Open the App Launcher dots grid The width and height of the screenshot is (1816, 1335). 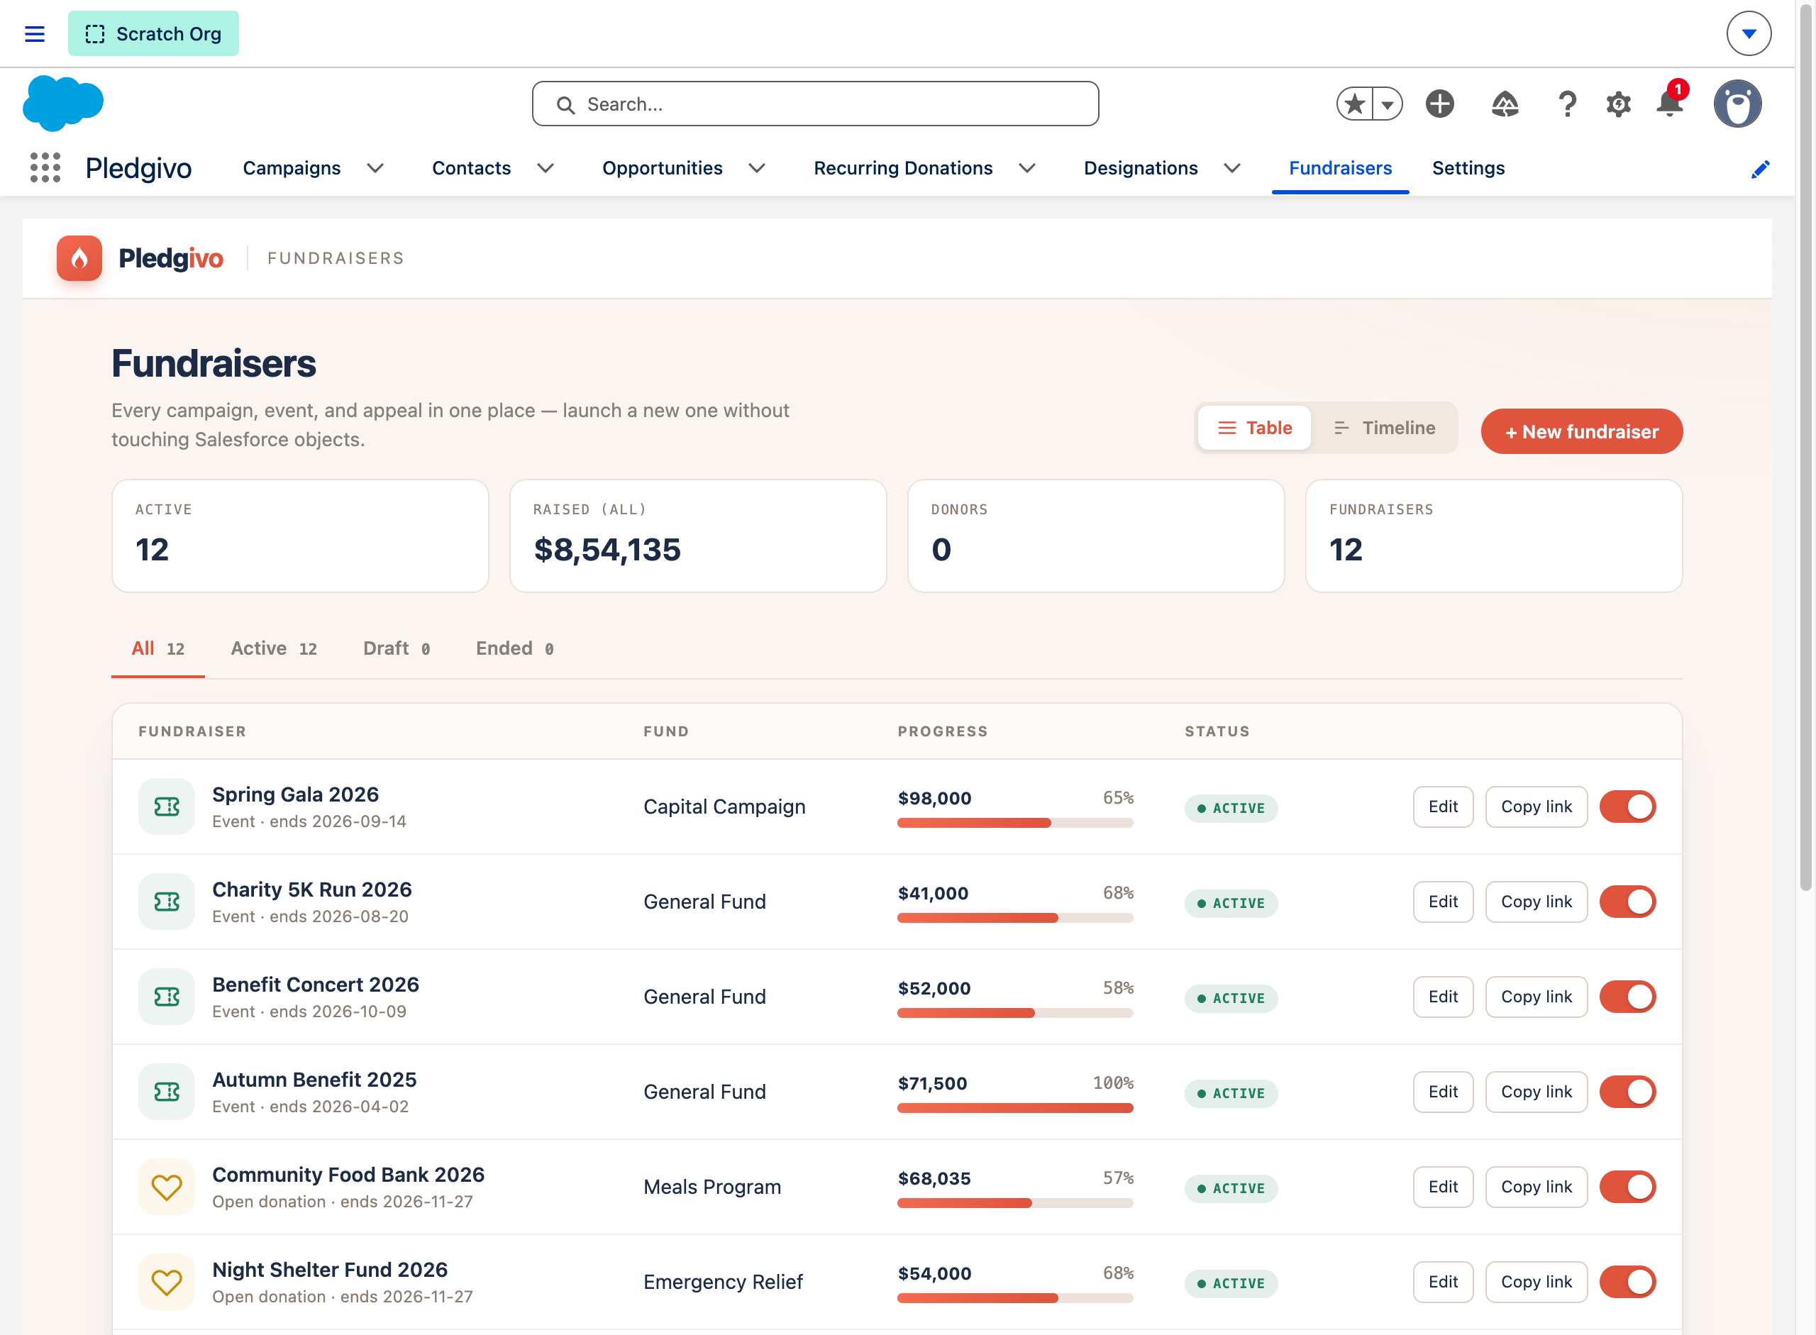[x=45, y=167]
